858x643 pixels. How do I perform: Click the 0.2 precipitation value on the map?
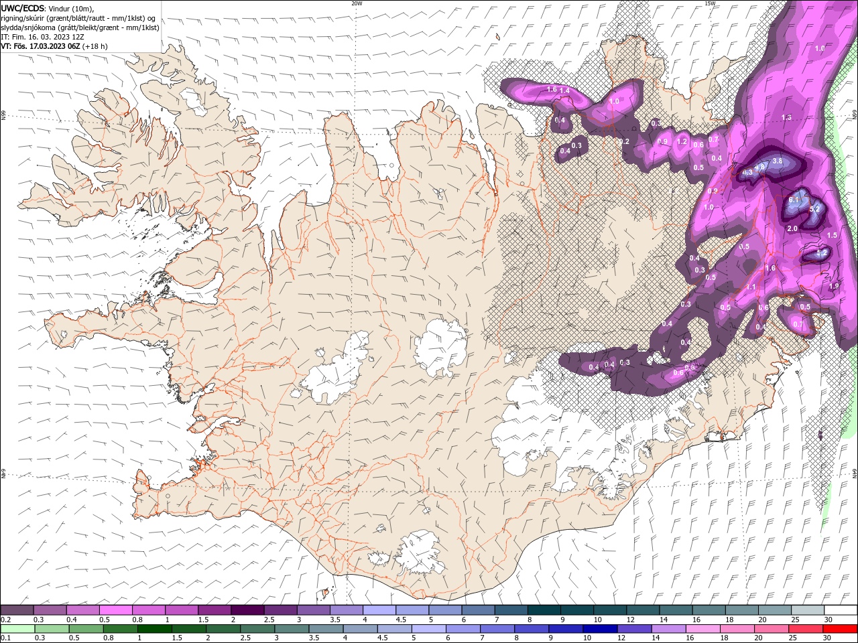click(625, 141)
